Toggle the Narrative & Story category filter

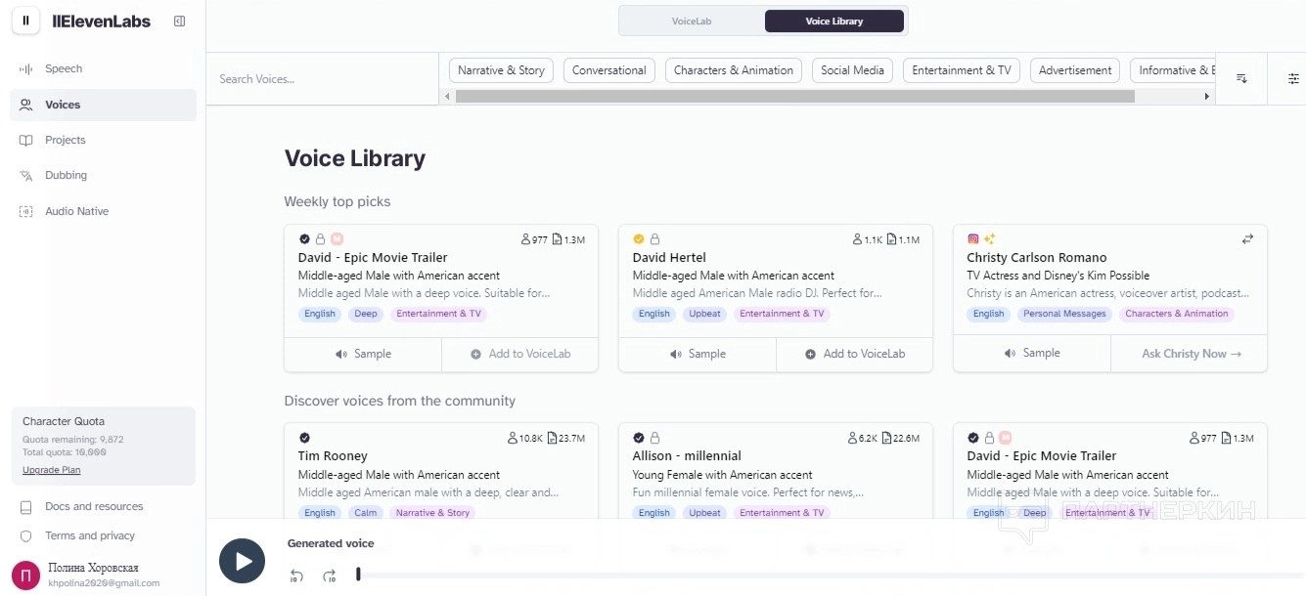coord(501,70)
